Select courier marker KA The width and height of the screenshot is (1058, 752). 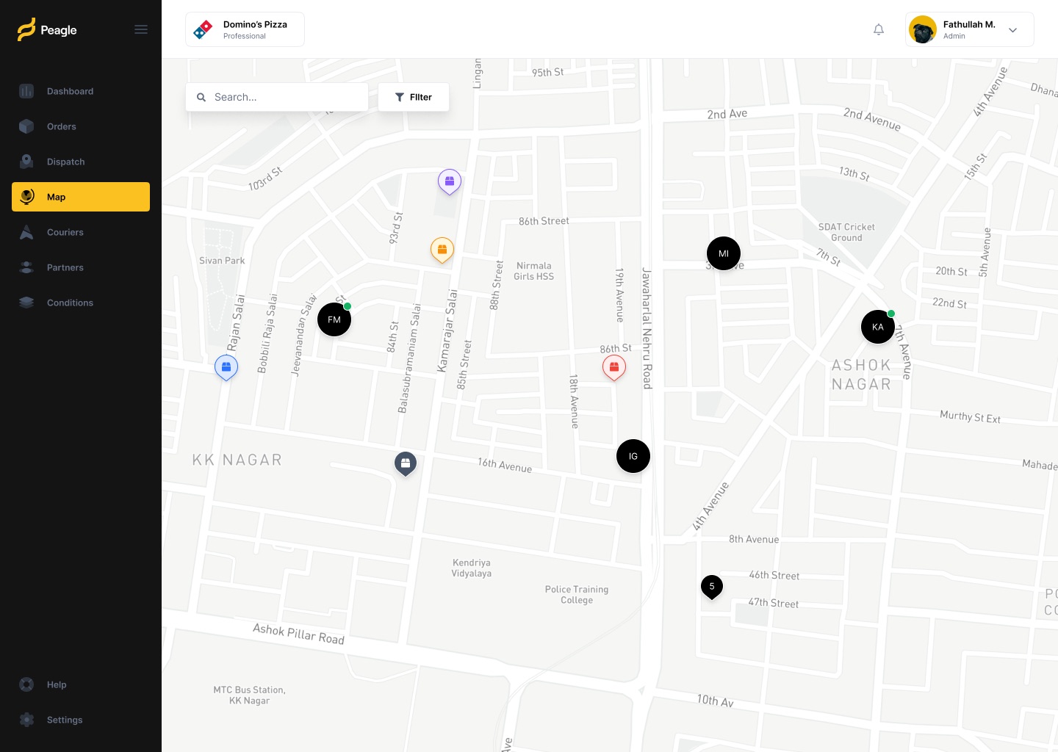coord(878,327)
